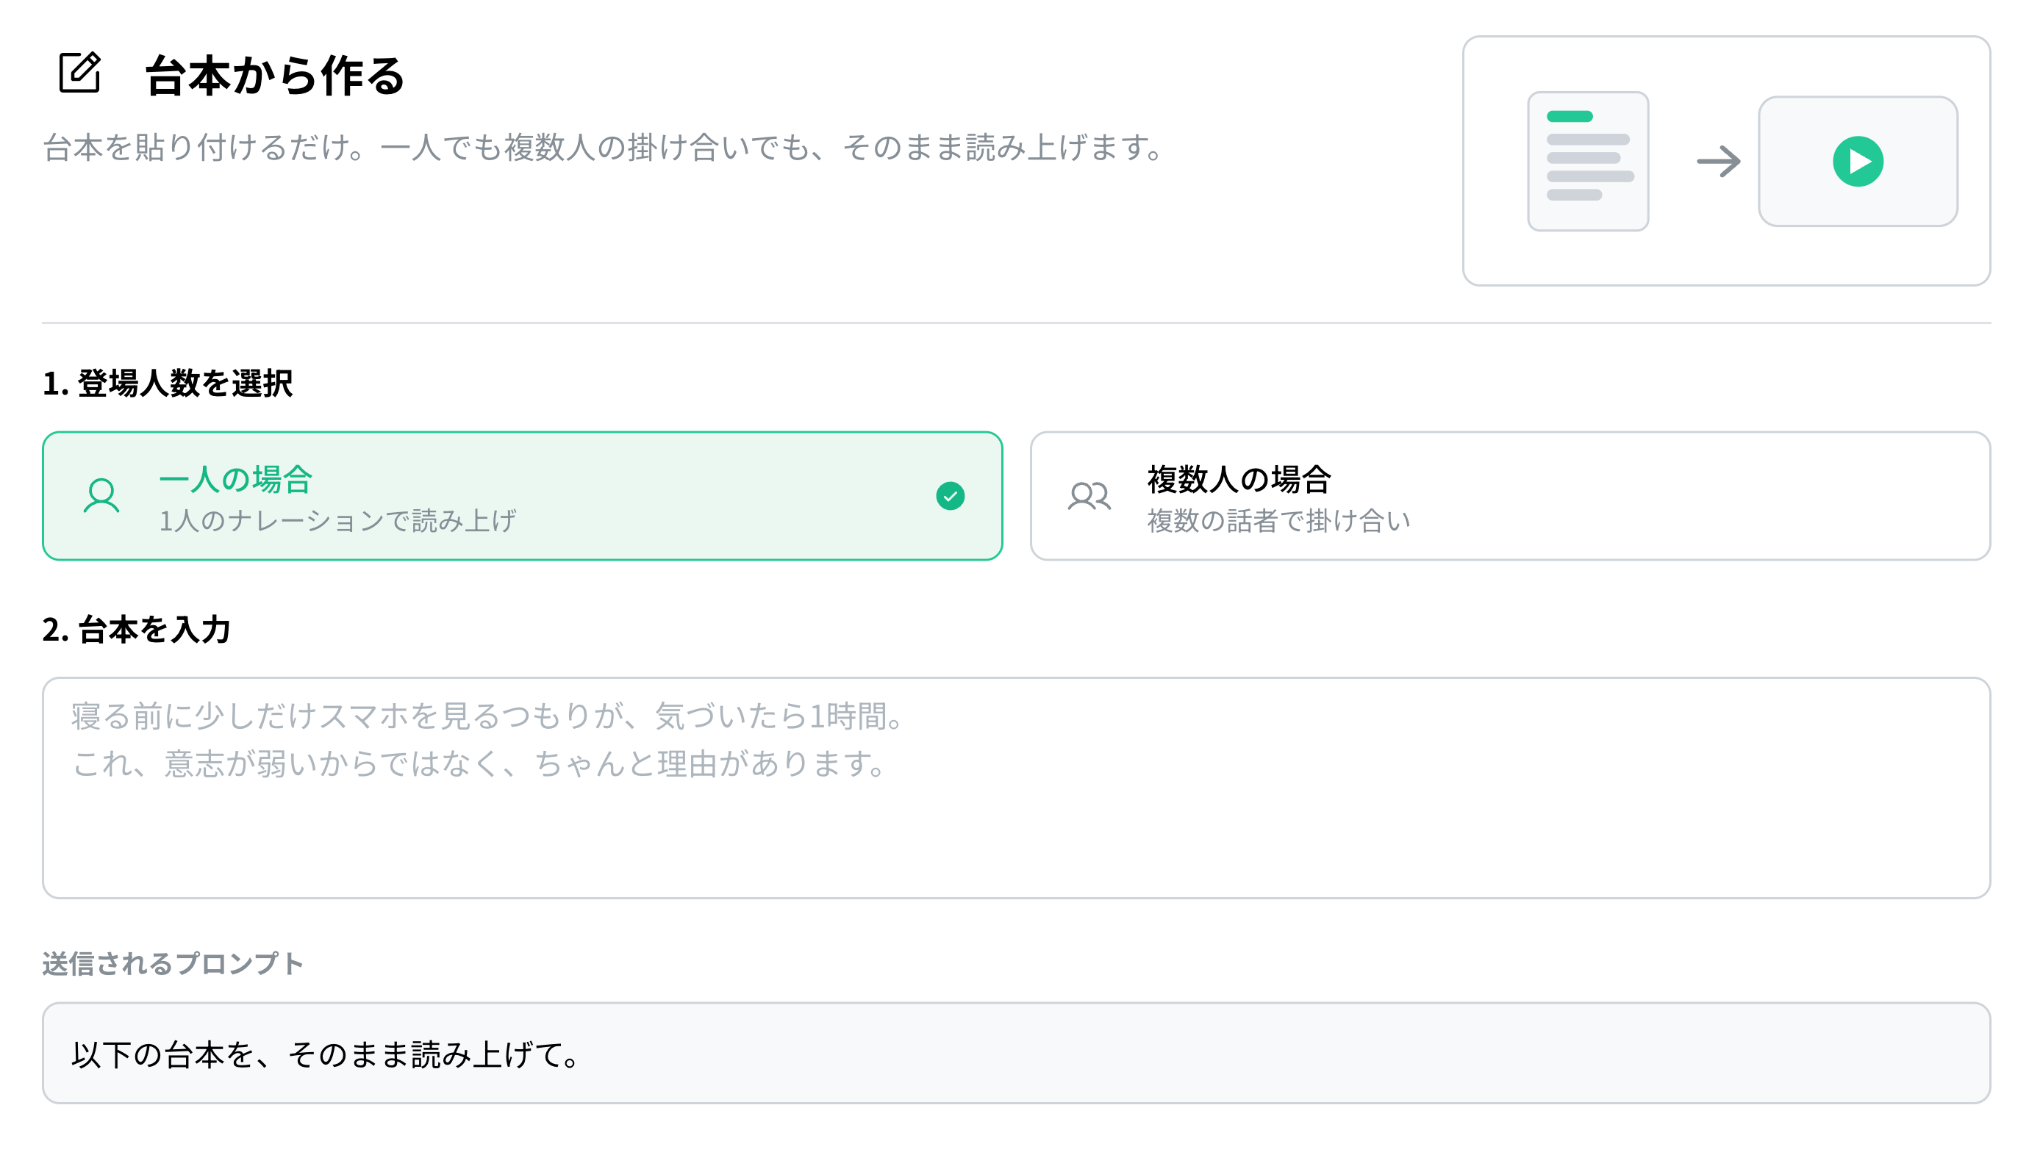Click the edit pencil icon beside 台本から作る
The height and width of the screenshot is (1155, 2029).
[x=80, y=73]
